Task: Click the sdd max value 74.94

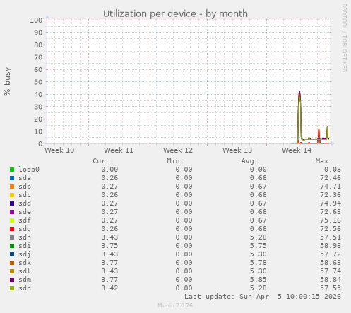Action: 331,203
